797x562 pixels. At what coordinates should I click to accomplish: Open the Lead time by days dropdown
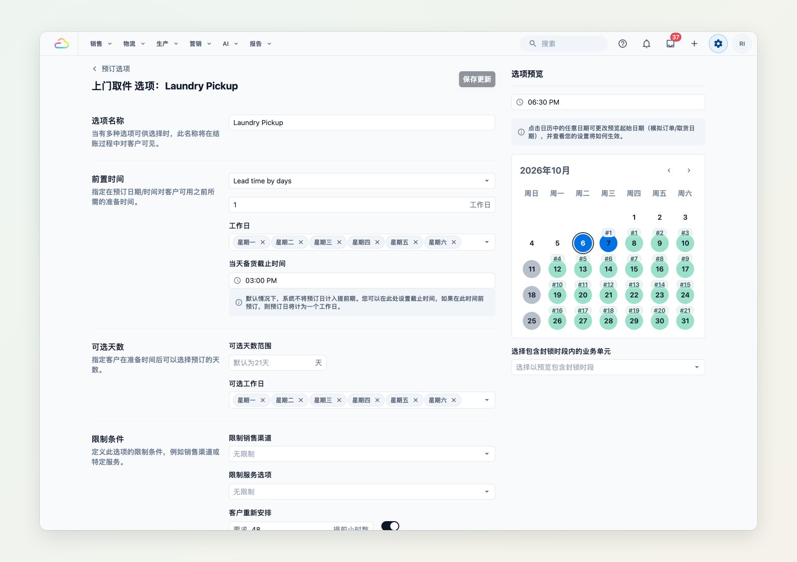click(362, 181)
